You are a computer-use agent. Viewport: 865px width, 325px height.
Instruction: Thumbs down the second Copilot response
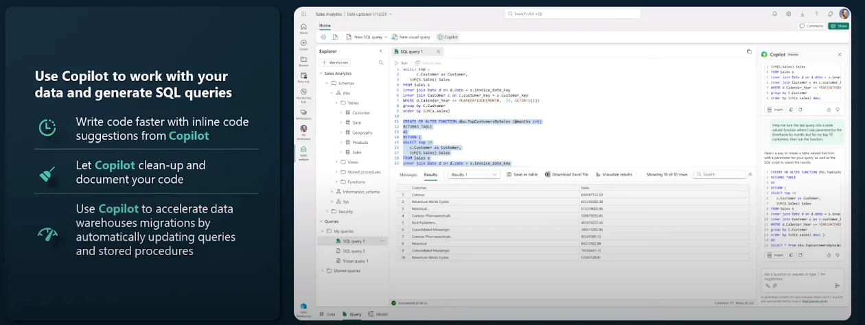click(x=837, y=254)
